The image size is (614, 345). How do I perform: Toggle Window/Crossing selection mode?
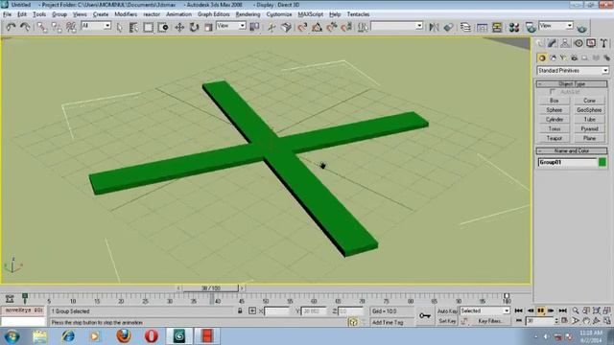click(163, 27)
